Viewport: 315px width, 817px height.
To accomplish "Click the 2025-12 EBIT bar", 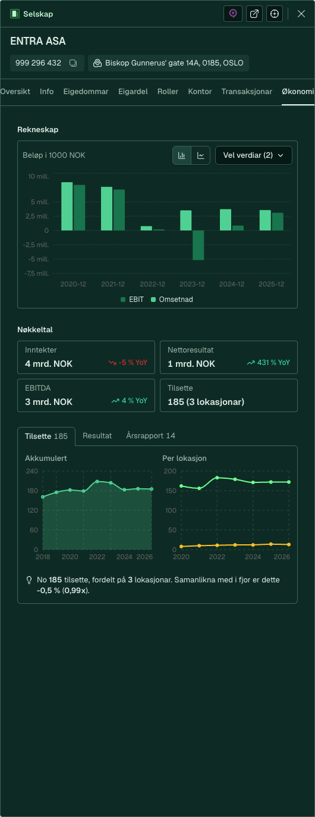I will [x=278, y=222].
